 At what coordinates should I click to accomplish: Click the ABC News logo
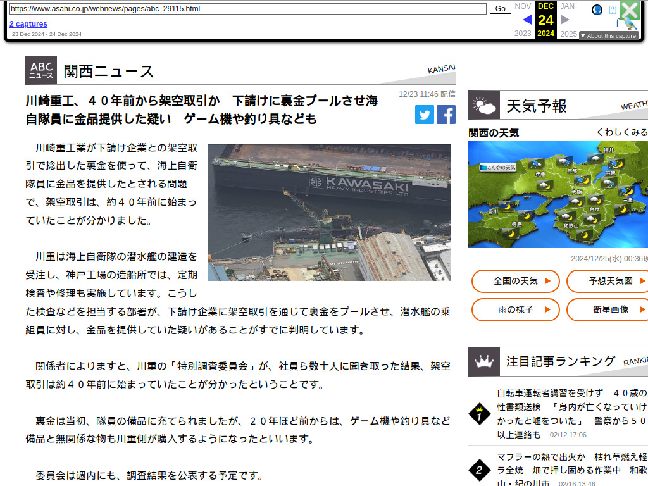(41, 70)
